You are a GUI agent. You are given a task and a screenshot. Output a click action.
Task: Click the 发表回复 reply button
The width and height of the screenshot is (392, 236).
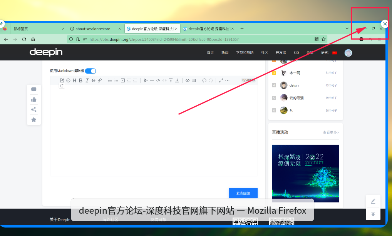[x=243, y=193]
